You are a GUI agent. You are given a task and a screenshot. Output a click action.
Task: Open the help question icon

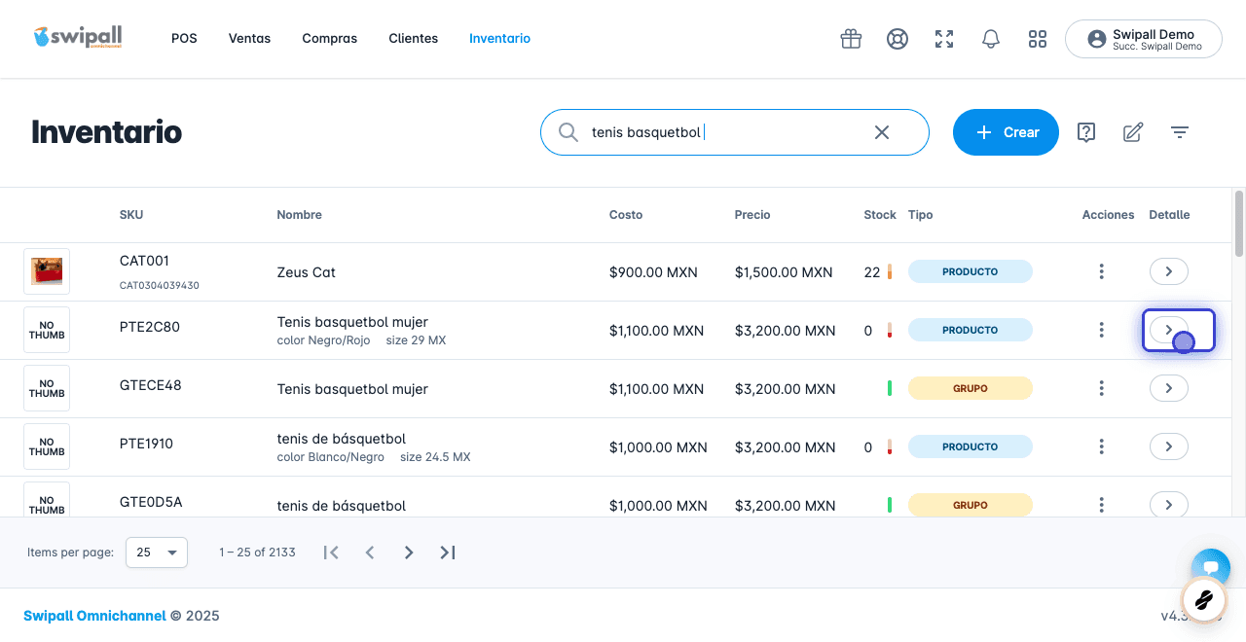click(1086, 132)
